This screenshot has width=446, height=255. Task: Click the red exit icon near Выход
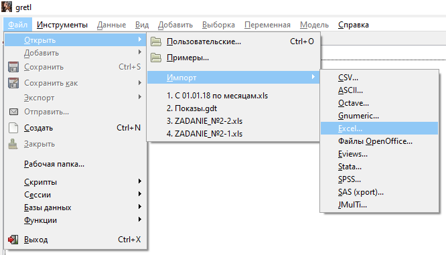coord(13,240)
